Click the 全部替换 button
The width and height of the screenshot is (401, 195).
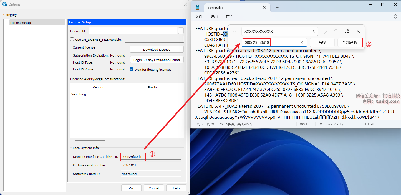click(350, 42)
